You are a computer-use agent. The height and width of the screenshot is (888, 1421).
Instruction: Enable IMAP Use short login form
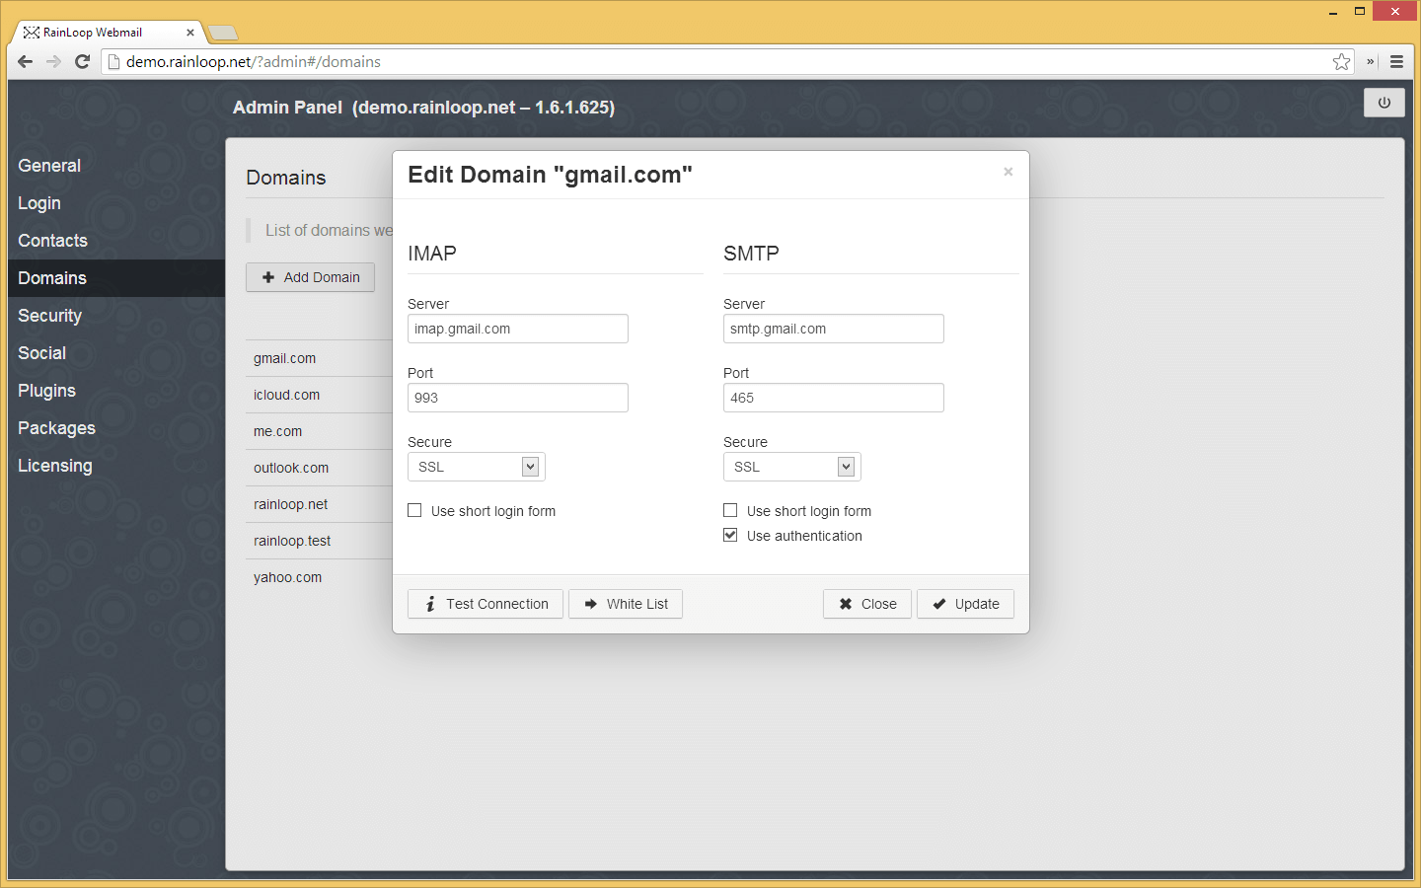pos(414,510)
